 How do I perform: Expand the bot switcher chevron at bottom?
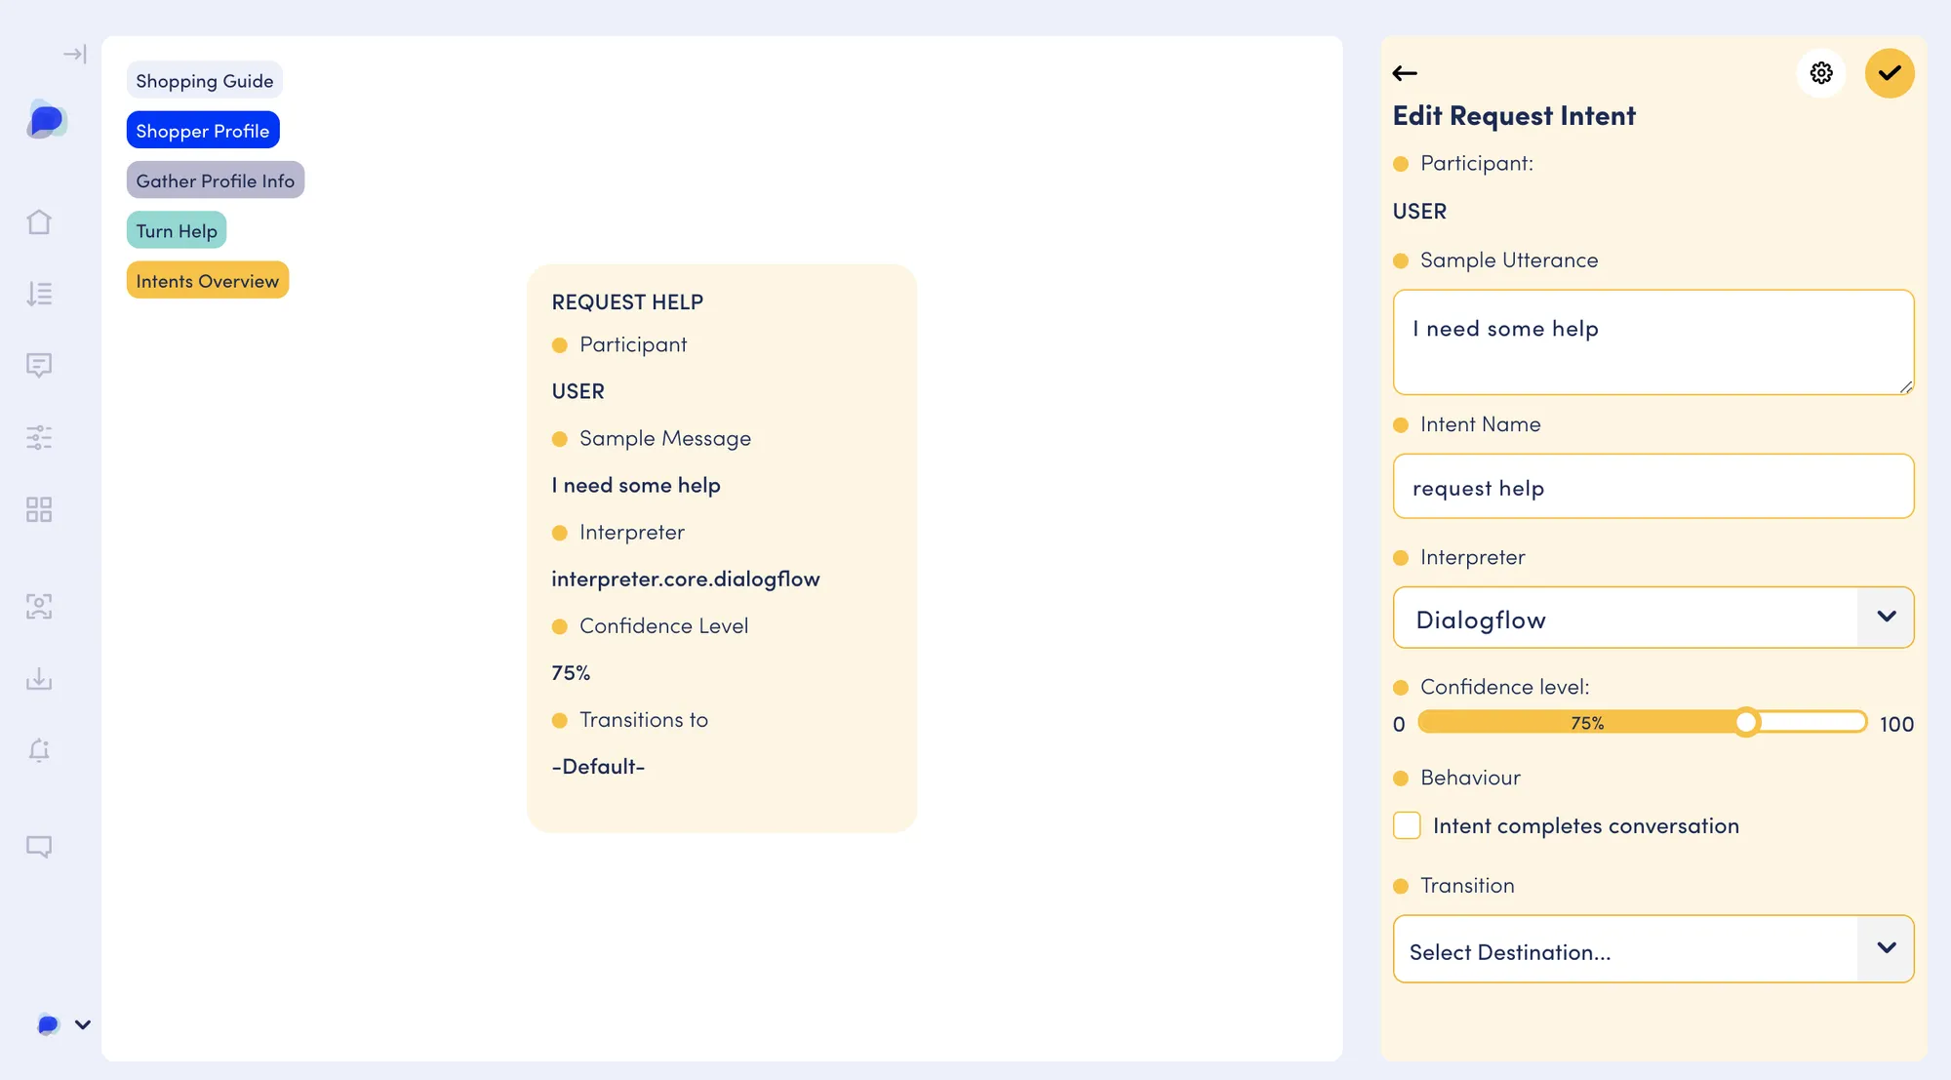pos(83,1024)
